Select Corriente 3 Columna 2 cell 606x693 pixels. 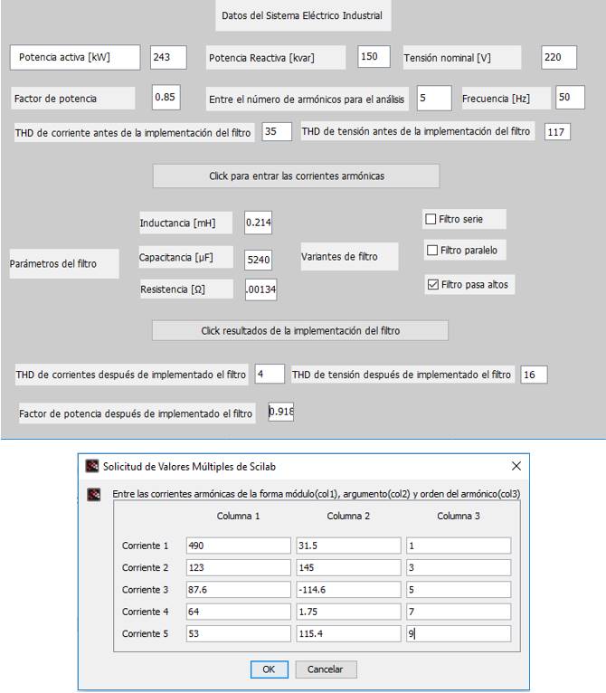click(347, 589)
